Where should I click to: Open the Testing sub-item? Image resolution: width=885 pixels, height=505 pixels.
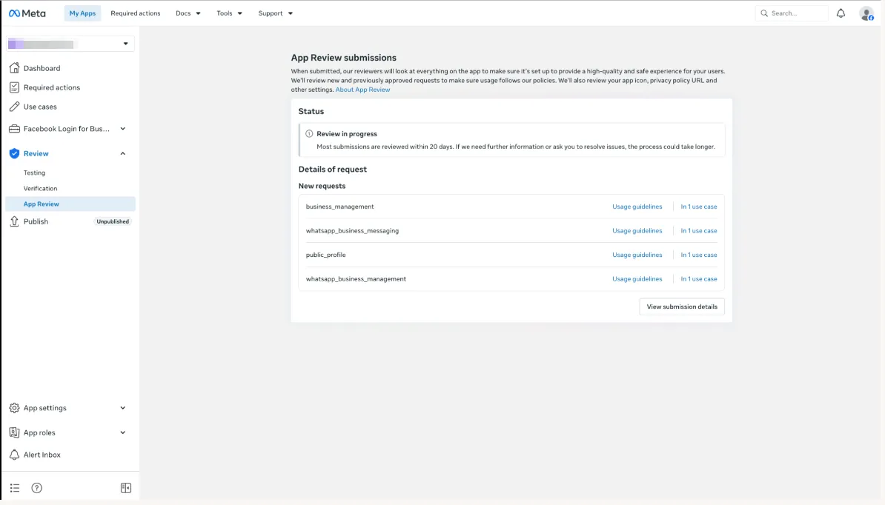click(34, 173)
